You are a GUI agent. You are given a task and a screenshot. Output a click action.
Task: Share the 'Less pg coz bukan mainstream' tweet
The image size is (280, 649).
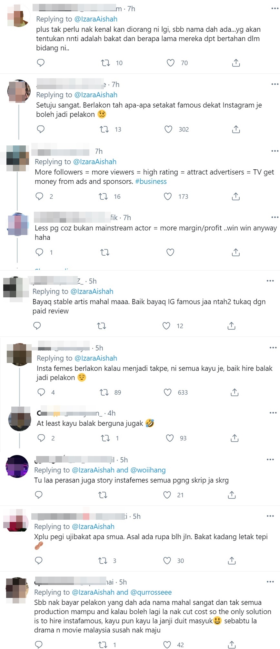coord(236,252)
